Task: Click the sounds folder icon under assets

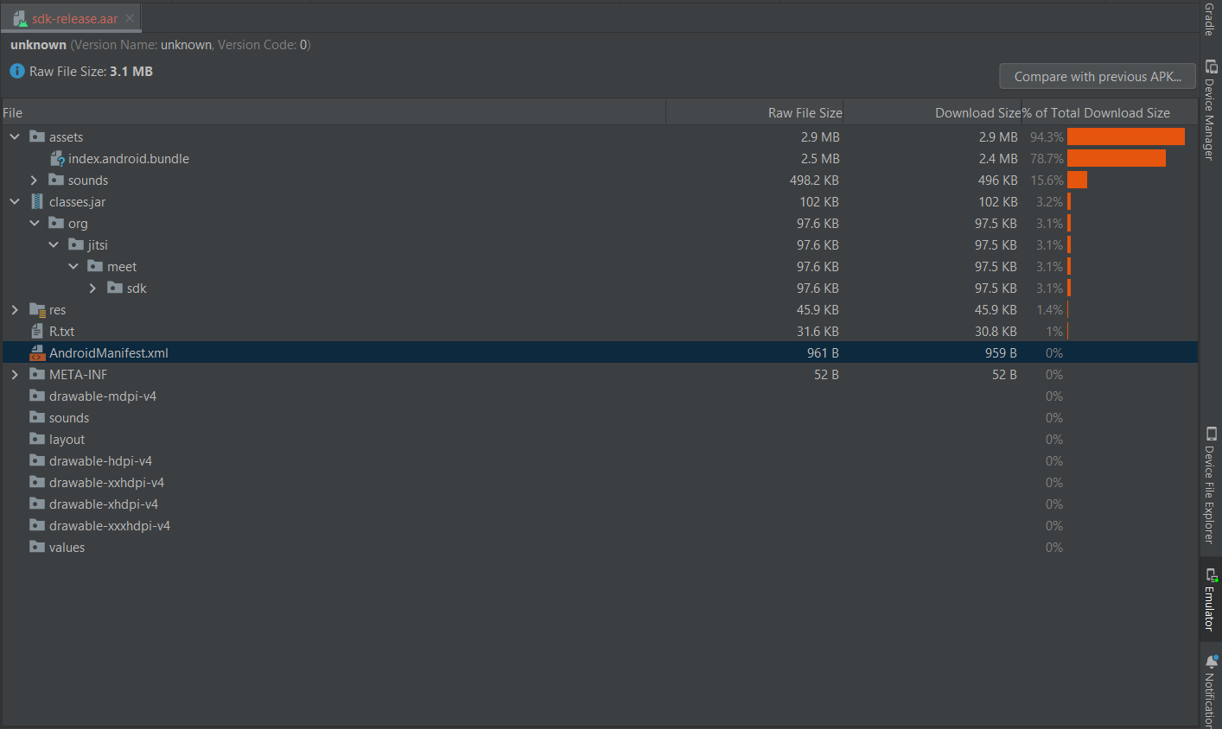Action: click(x=56, y=180)
